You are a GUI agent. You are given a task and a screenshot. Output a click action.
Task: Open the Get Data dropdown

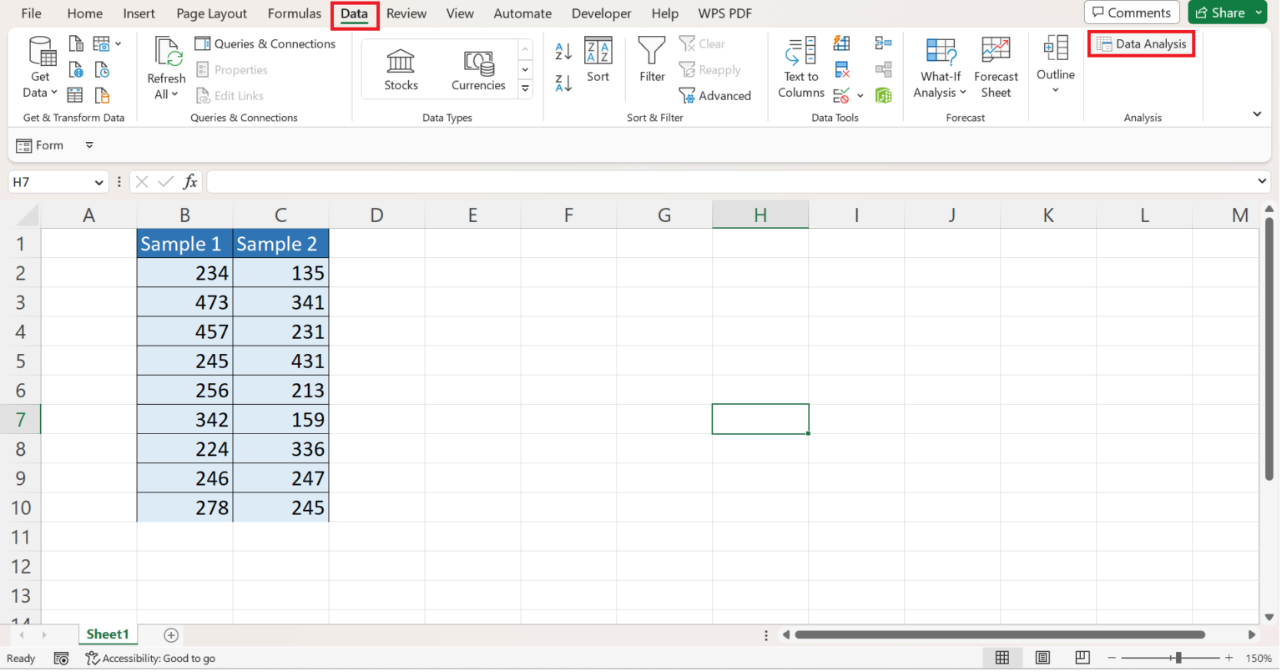pos(38,67)
